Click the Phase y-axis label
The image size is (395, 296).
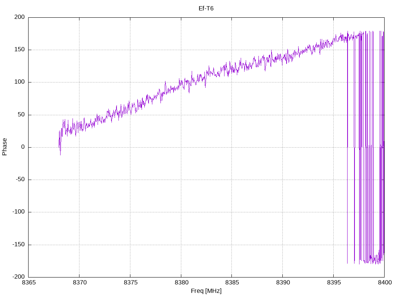[x=5, y=147]
